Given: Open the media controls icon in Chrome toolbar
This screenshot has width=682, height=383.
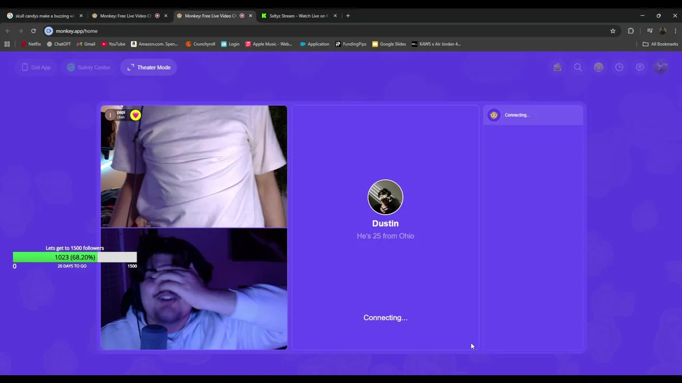Looking at the screenshot, I should pos(649,31).
